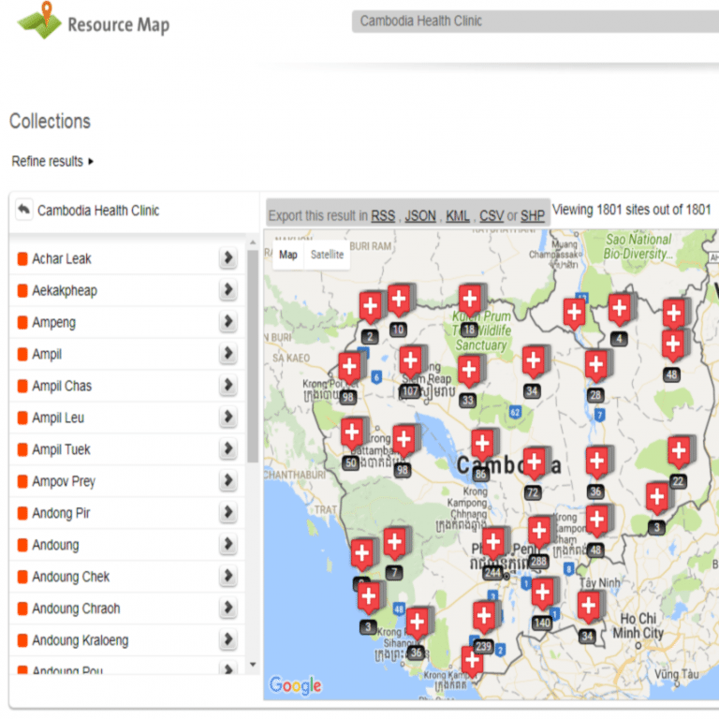Click the back arrow beside Cambodia Health Clinic
719x719 pixels.
coord(23,210)
